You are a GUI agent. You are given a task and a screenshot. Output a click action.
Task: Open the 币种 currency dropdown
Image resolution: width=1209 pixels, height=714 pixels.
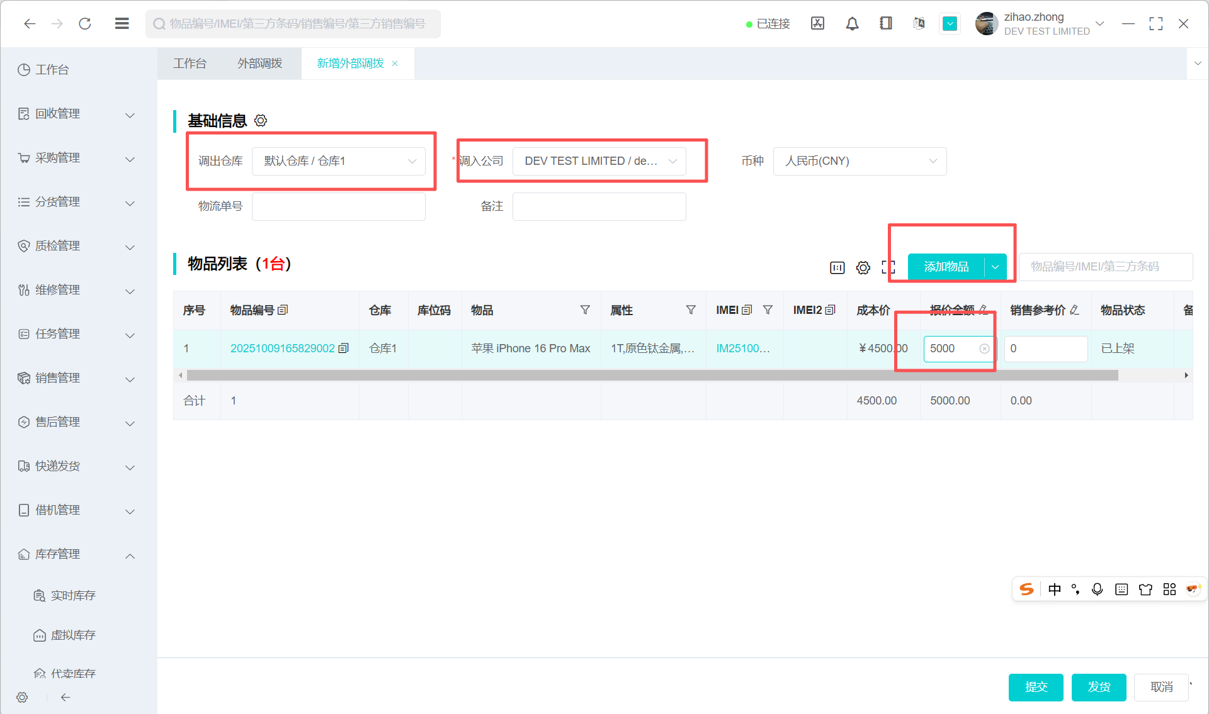point(860,161)
